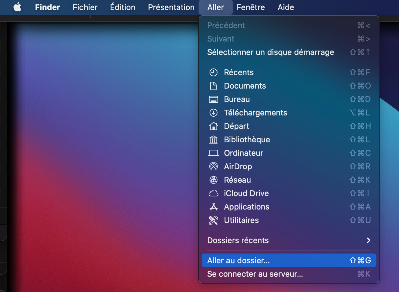Screen dimensions: 399x292
Task: Expand the Dossiers récents submenu arrow
Action: coord(368,240)
